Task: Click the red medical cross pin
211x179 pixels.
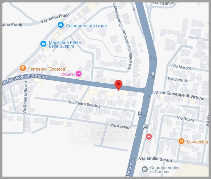Action: (149, 137)
